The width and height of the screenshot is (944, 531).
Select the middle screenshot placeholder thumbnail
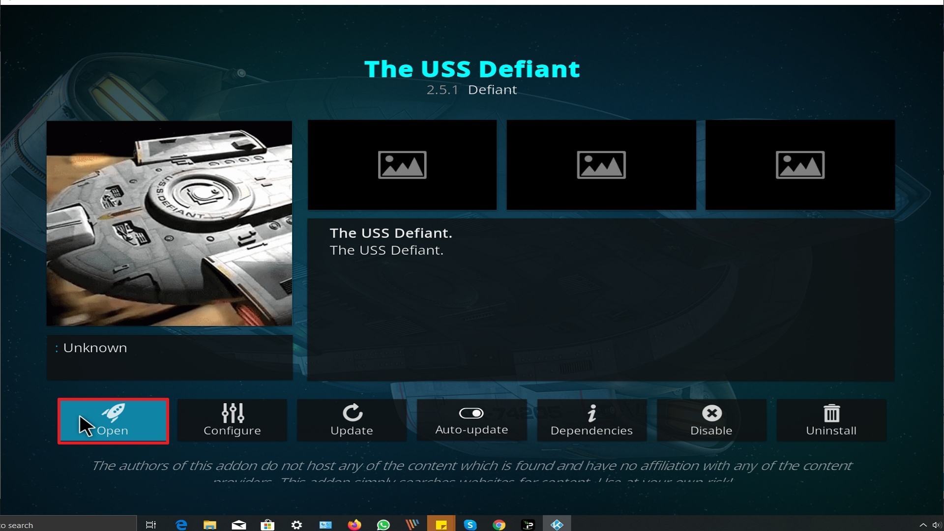click(x=601, y=165)
